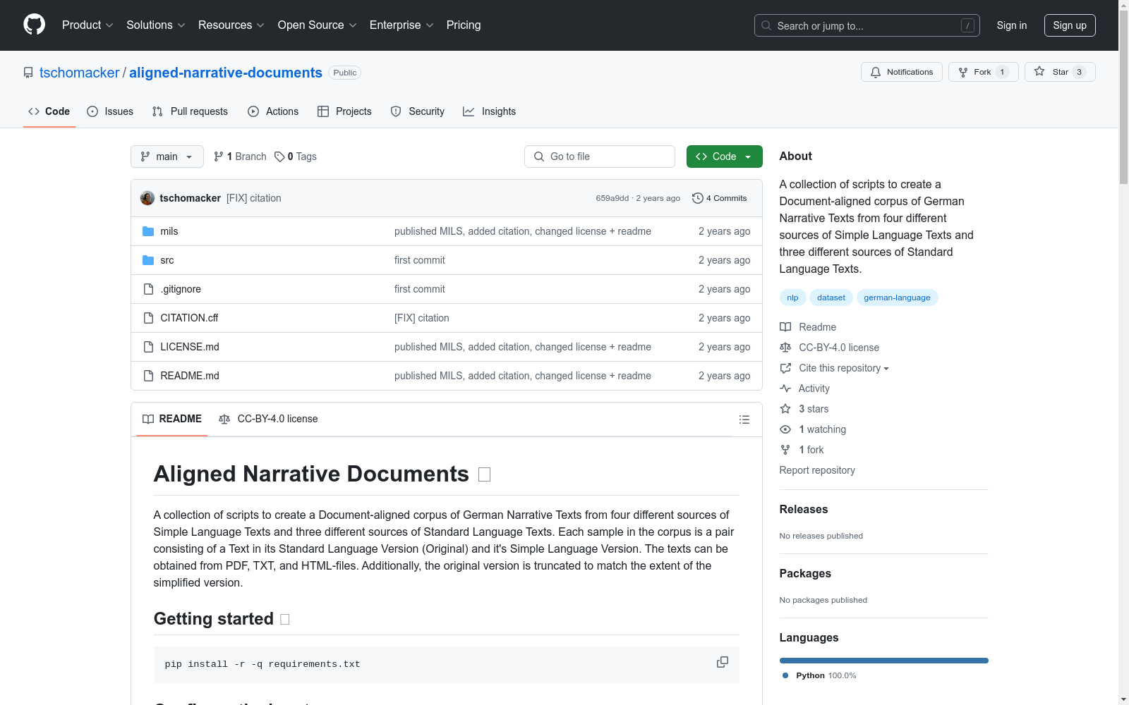Open the green Code dropdown
The height and width of the screenshot is (705, 1129).
(x=724, y=157)
